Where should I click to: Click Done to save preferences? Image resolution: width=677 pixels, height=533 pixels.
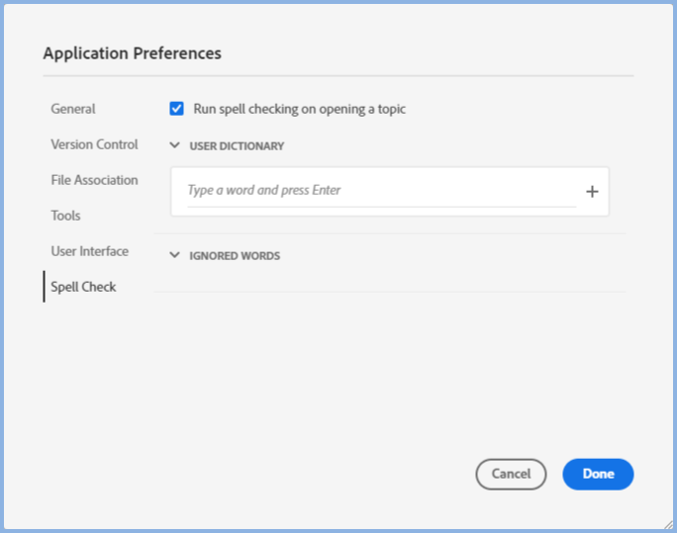(x=598, y=474)
